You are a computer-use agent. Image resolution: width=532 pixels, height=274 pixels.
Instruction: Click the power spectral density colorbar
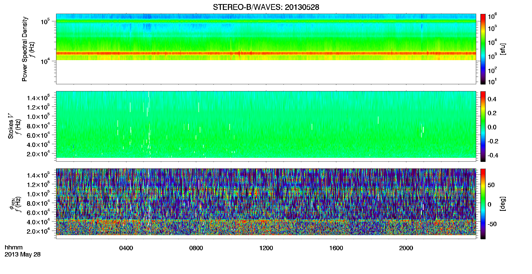click(483, 49)
